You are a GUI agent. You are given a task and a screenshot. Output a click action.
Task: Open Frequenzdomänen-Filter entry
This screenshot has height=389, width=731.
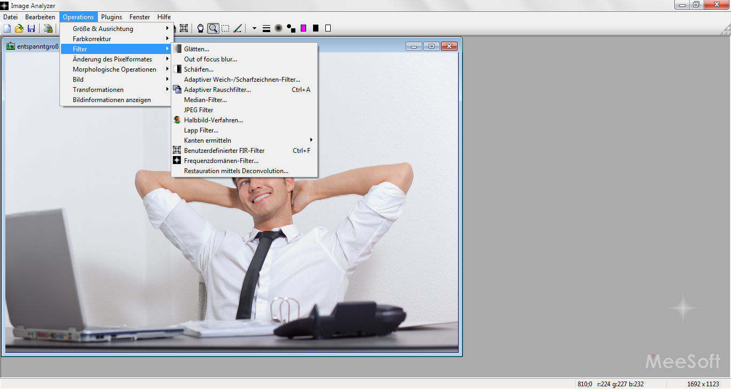click(x=221, y=161)
